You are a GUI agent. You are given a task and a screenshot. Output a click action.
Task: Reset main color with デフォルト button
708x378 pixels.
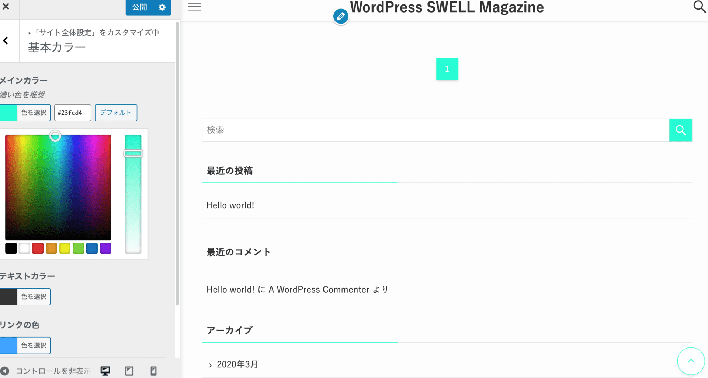click(116, 113)
